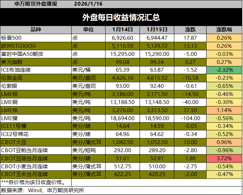
Task: Click the LME锌 row label
Action: click(9, 110)
